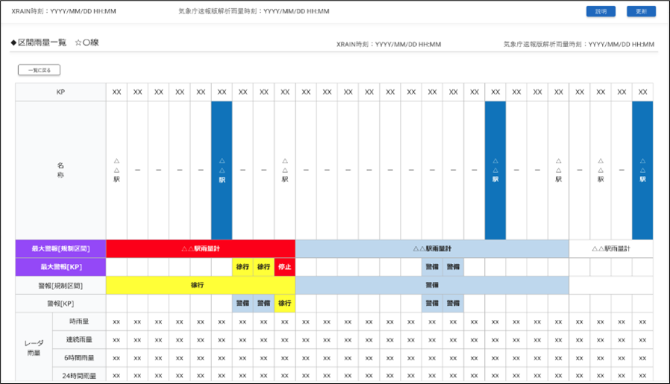Select the 警報[KP] row header

60,303
